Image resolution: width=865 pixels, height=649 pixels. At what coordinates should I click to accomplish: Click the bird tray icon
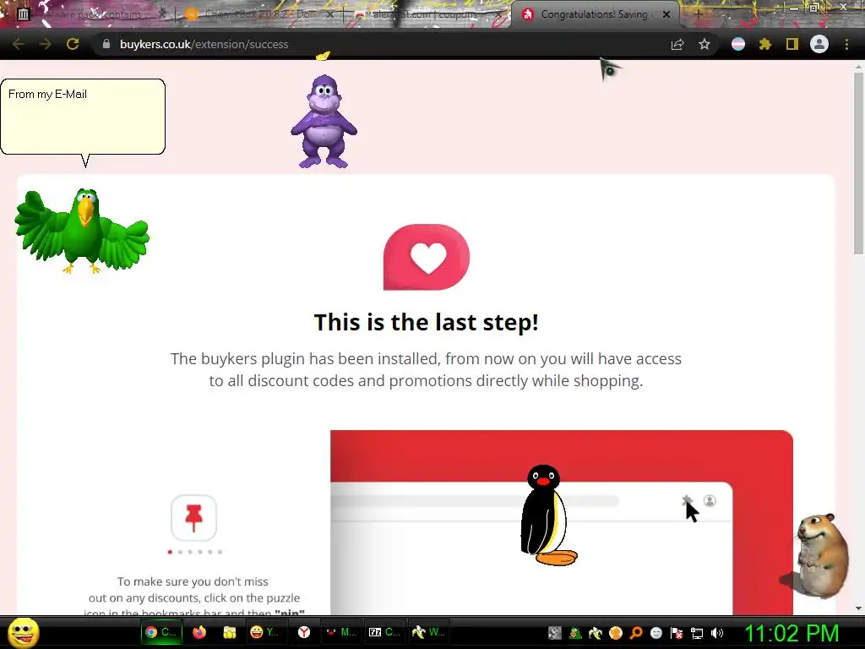[x=596, y=633]
